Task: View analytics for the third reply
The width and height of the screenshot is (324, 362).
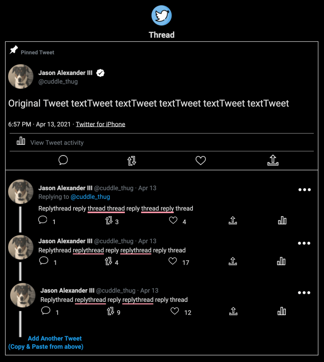Action: 282,311
